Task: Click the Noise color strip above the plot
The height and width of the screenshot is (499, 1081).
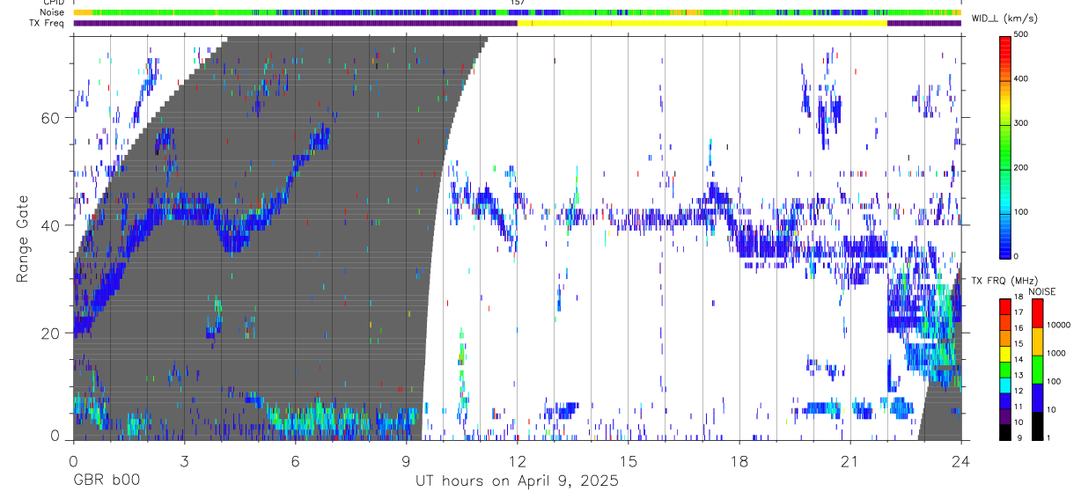Action: pos(518,12)
